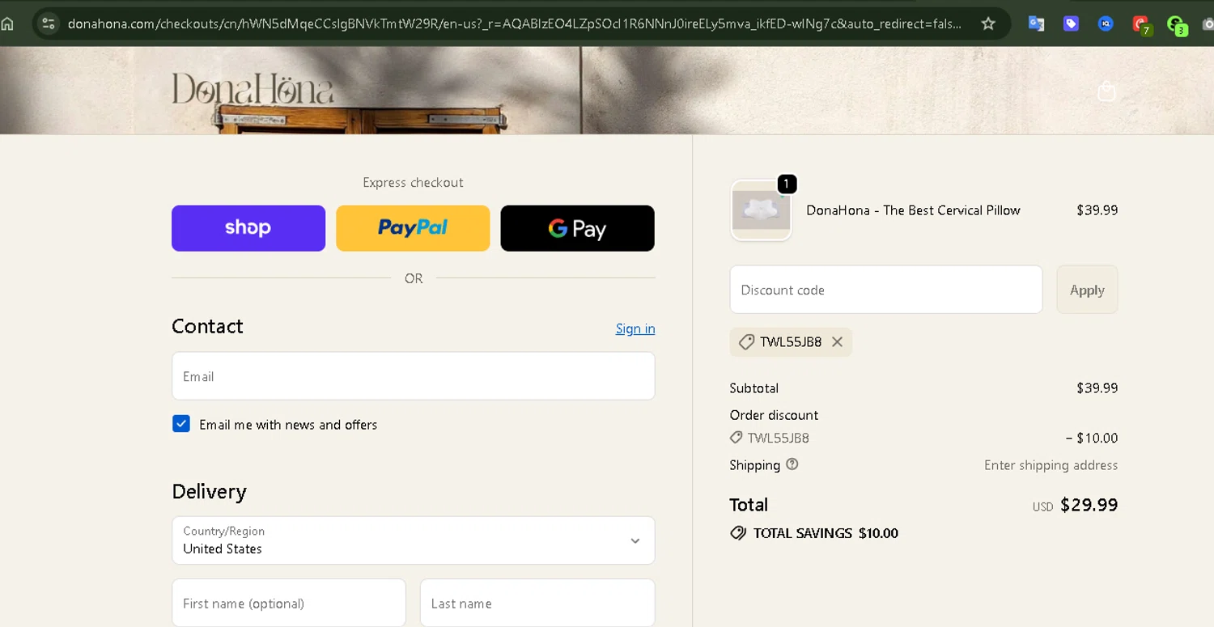This screenshot has height=627, width=1214.
Task: Click the 'Express checkout' label
Action: pos(413,183)
